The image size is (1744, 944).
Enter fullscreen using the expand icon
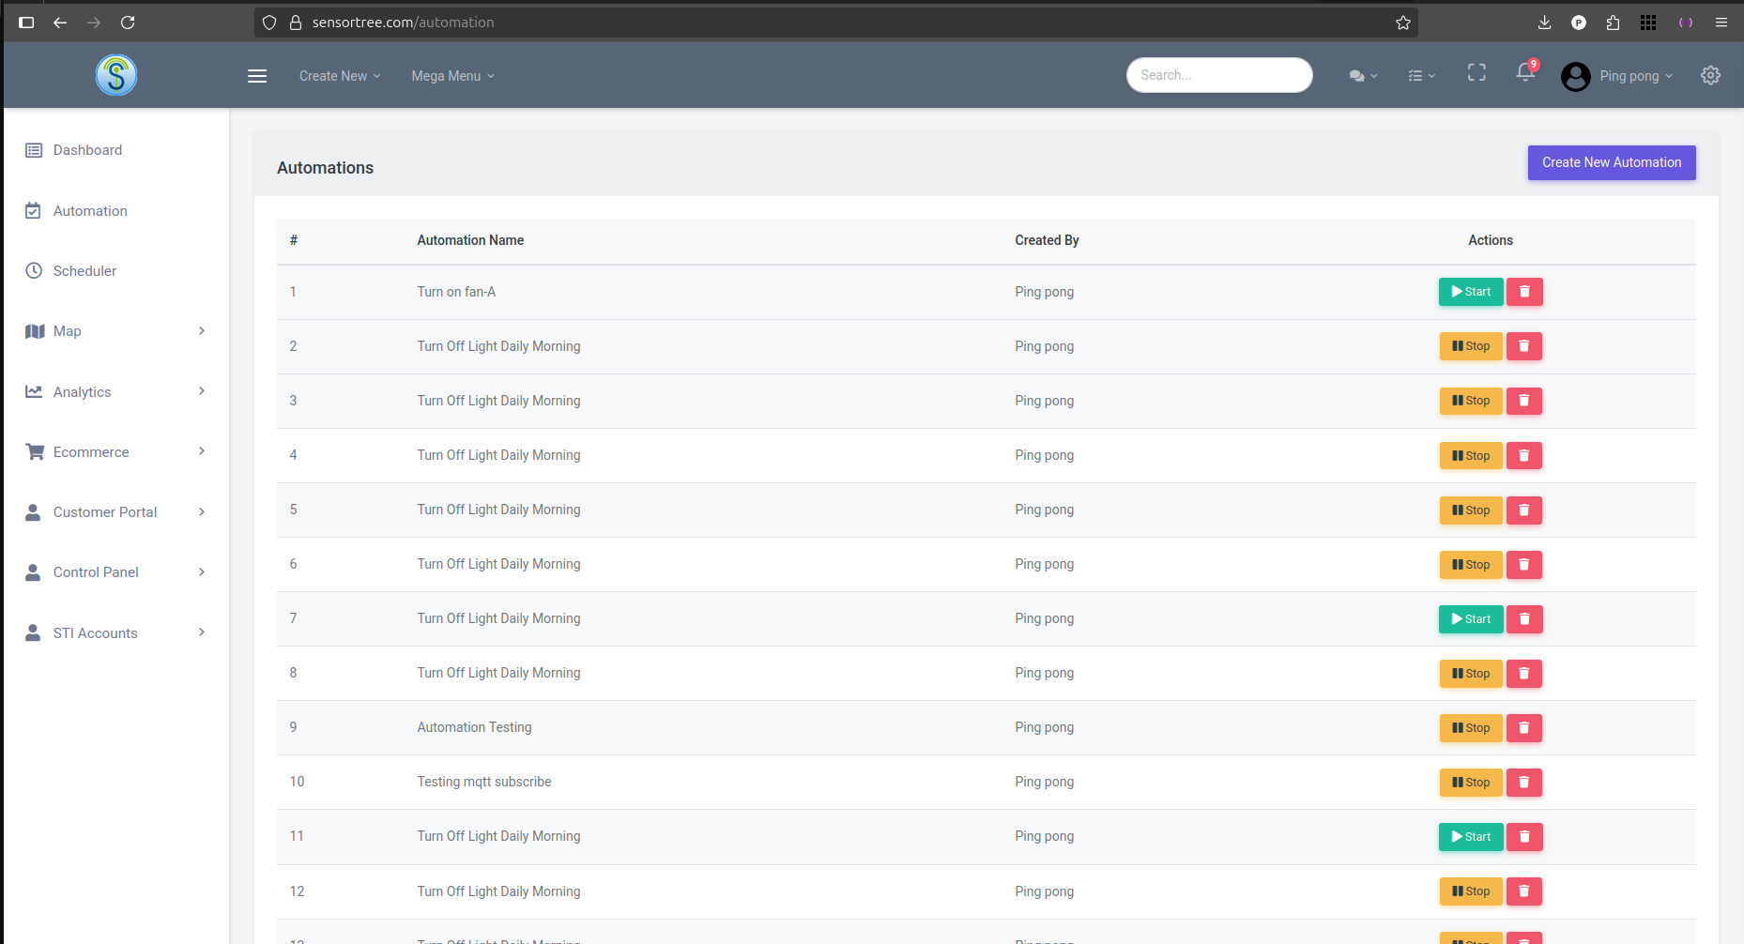[x=1476, y=72]
